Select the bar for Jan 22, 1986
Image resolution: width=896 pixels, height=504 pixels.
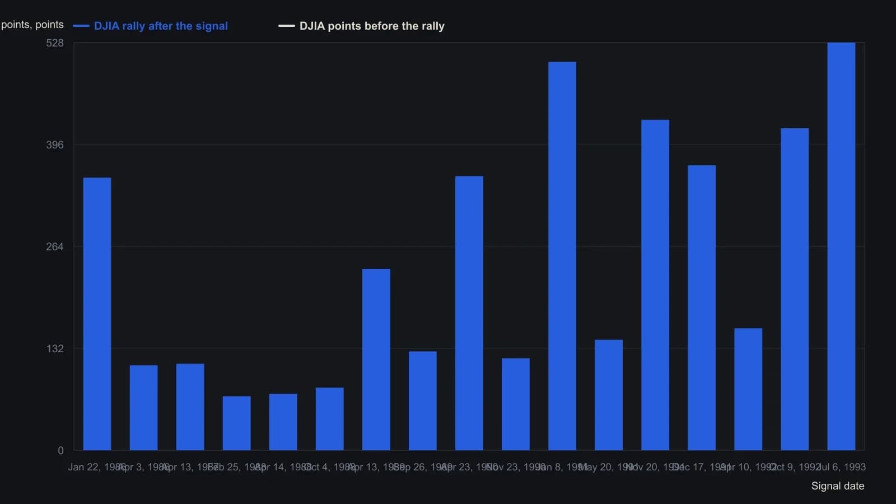[97, 314]
